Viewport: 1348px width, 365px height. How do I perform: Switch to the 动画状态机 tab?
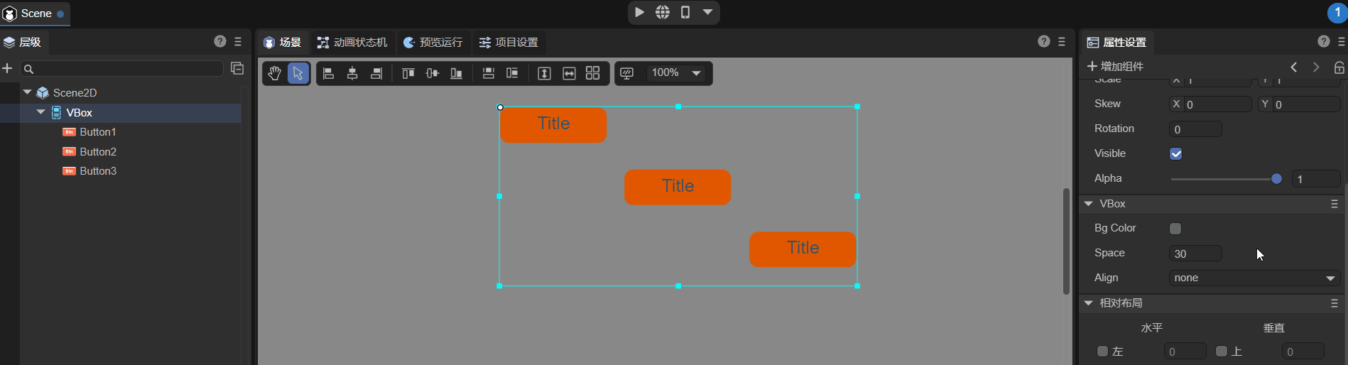pos(352,43)
